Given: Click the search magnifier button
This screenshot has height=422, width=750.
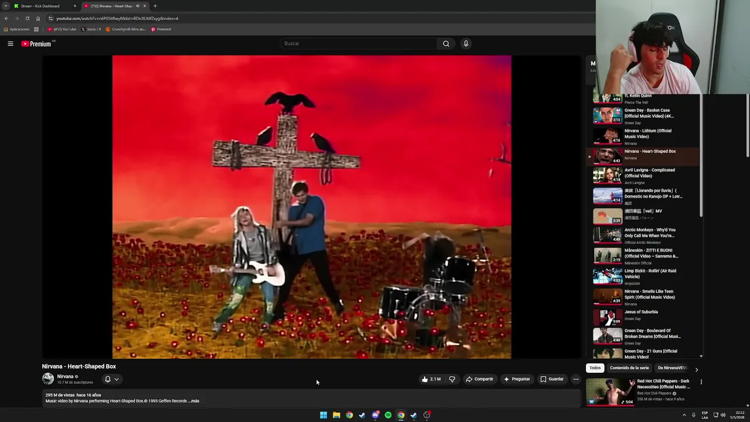Looking at the screenshot, I should [x=446, y=43].
